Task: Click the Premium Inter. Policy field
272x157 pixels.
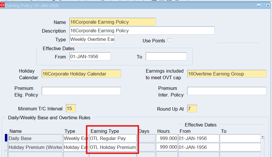Action: 227,91
